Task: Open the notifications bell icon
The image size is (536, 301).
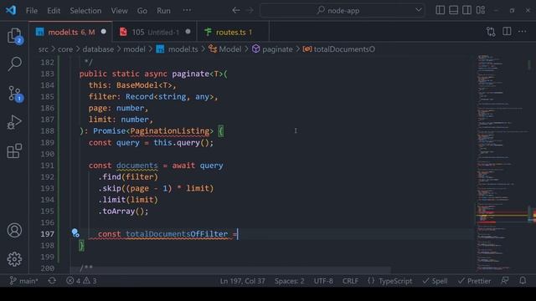Action: tap(523, 281)
